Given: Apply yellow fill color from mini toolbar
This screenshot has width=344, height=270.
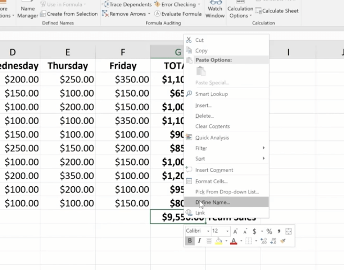Looking at the screenshot, I should click(x=218, y=241).
